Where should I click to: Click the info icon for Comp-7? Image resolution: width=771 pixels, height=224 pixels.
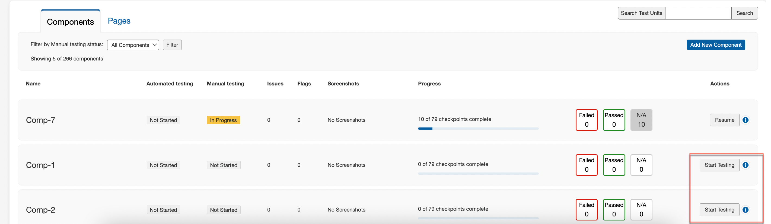click(x=745, y=120)
